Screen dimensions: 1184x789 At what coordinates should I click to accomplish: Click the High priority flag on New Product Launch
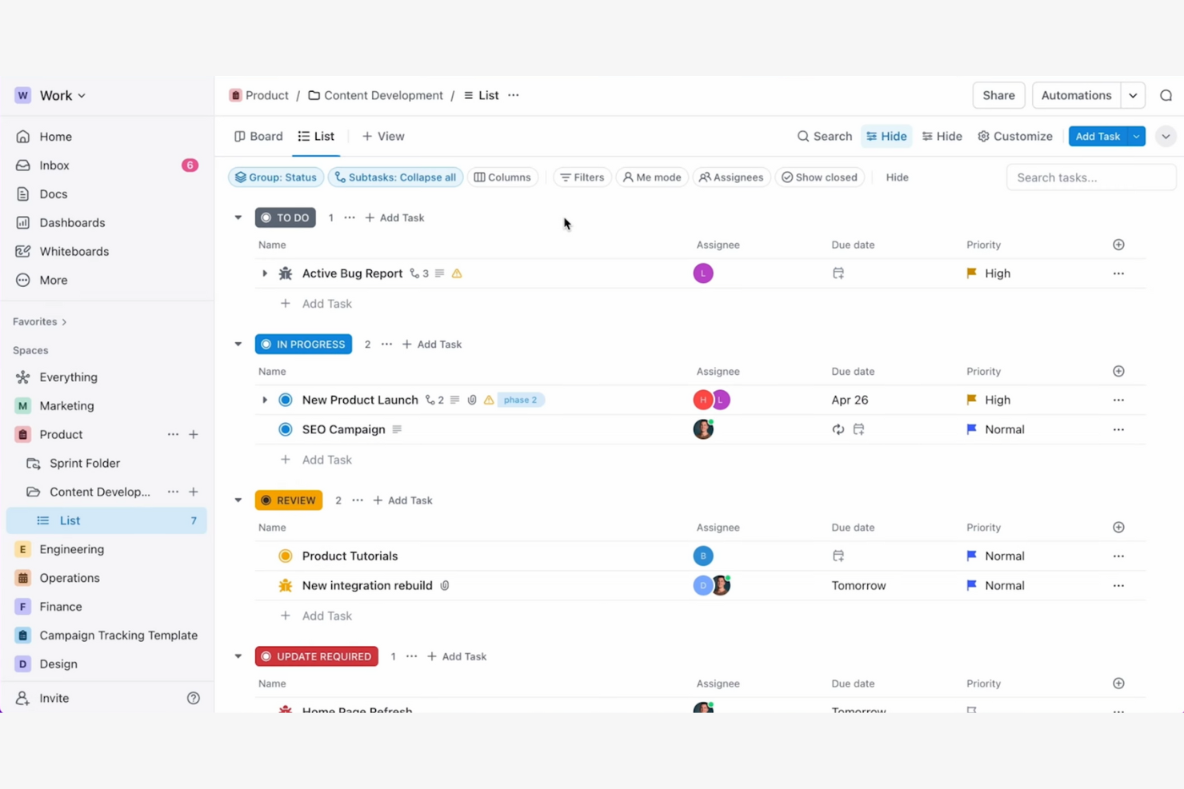(970, 400)
